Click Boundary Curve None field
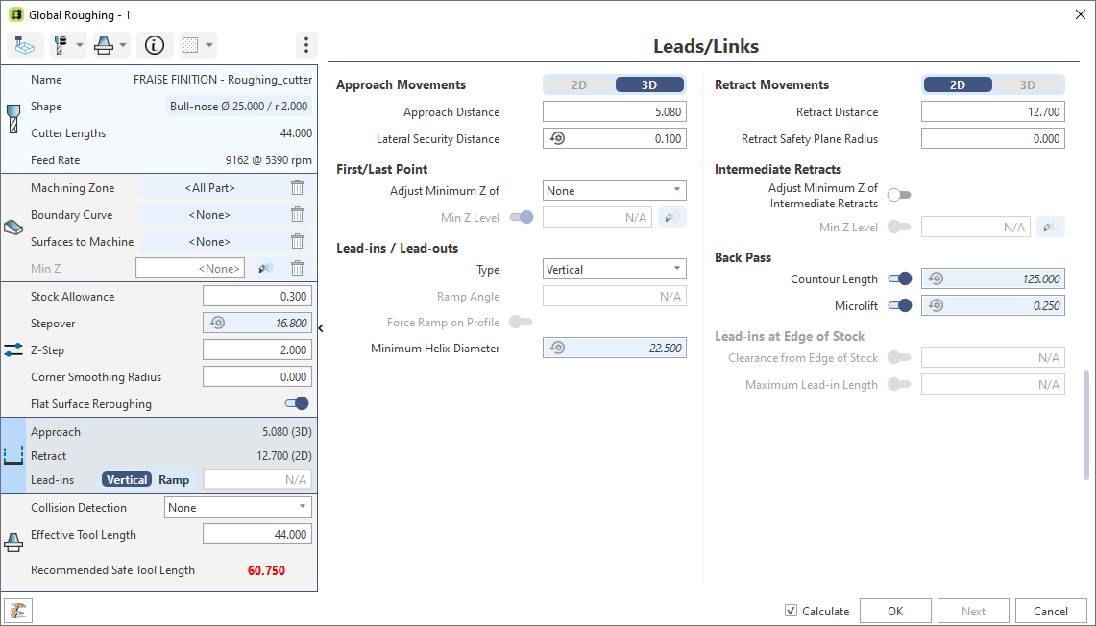Screen dimensions: 1096x626 [209, 214]
